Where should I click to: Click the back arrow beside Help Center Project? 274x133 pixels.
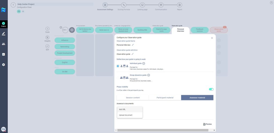tap(13, 5)
